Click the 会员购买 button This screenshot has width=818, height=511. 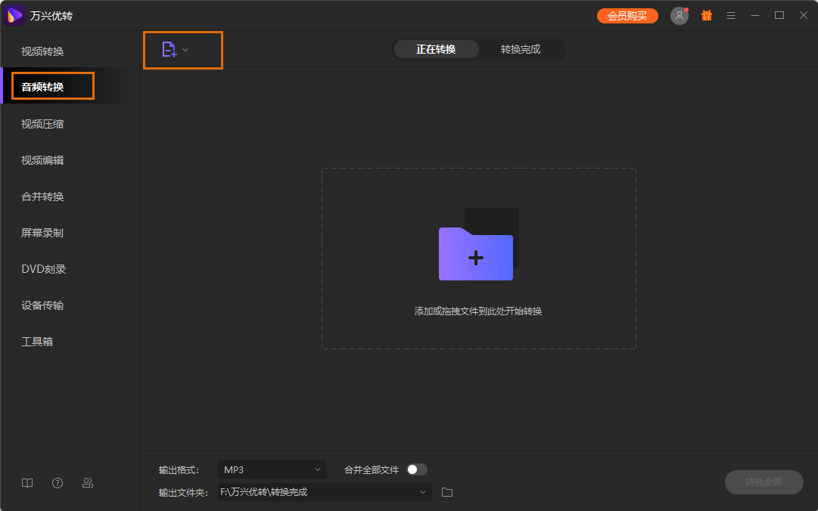pos(627,15)
